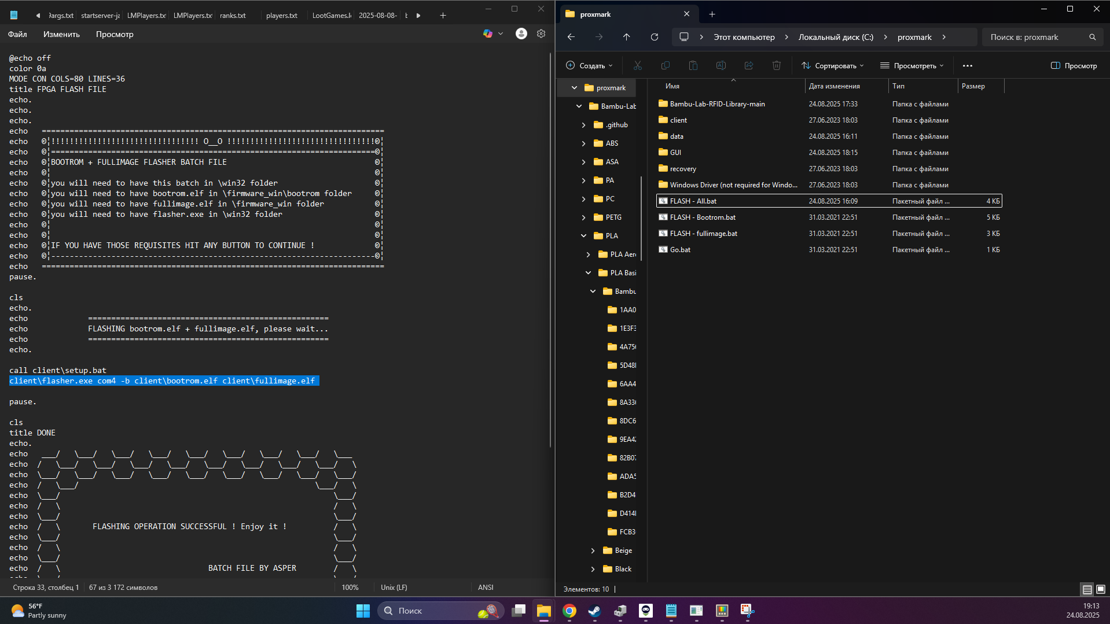Click the Refresh icon in Explorer
The width and height of the screenshot is (1110, 624).
[x=654, y=37]
